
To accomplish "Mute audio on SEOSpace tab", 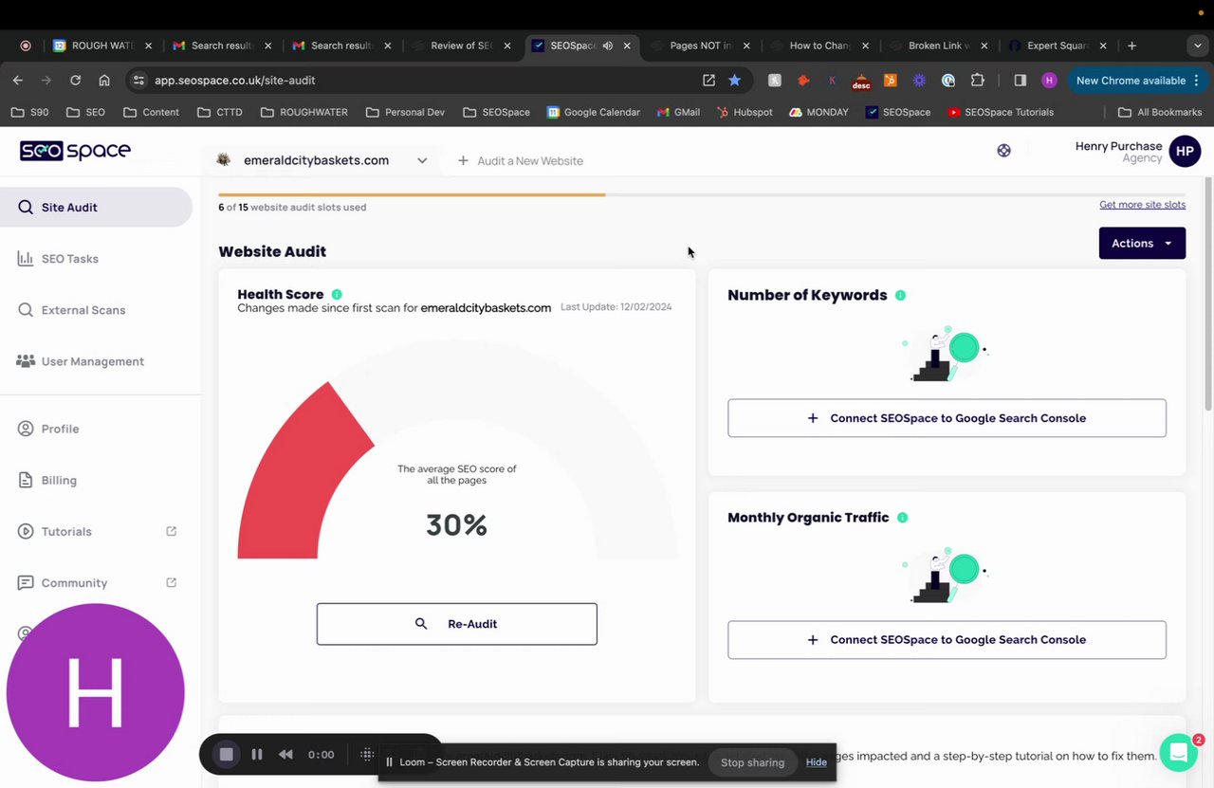I will [x=607, y=46].
